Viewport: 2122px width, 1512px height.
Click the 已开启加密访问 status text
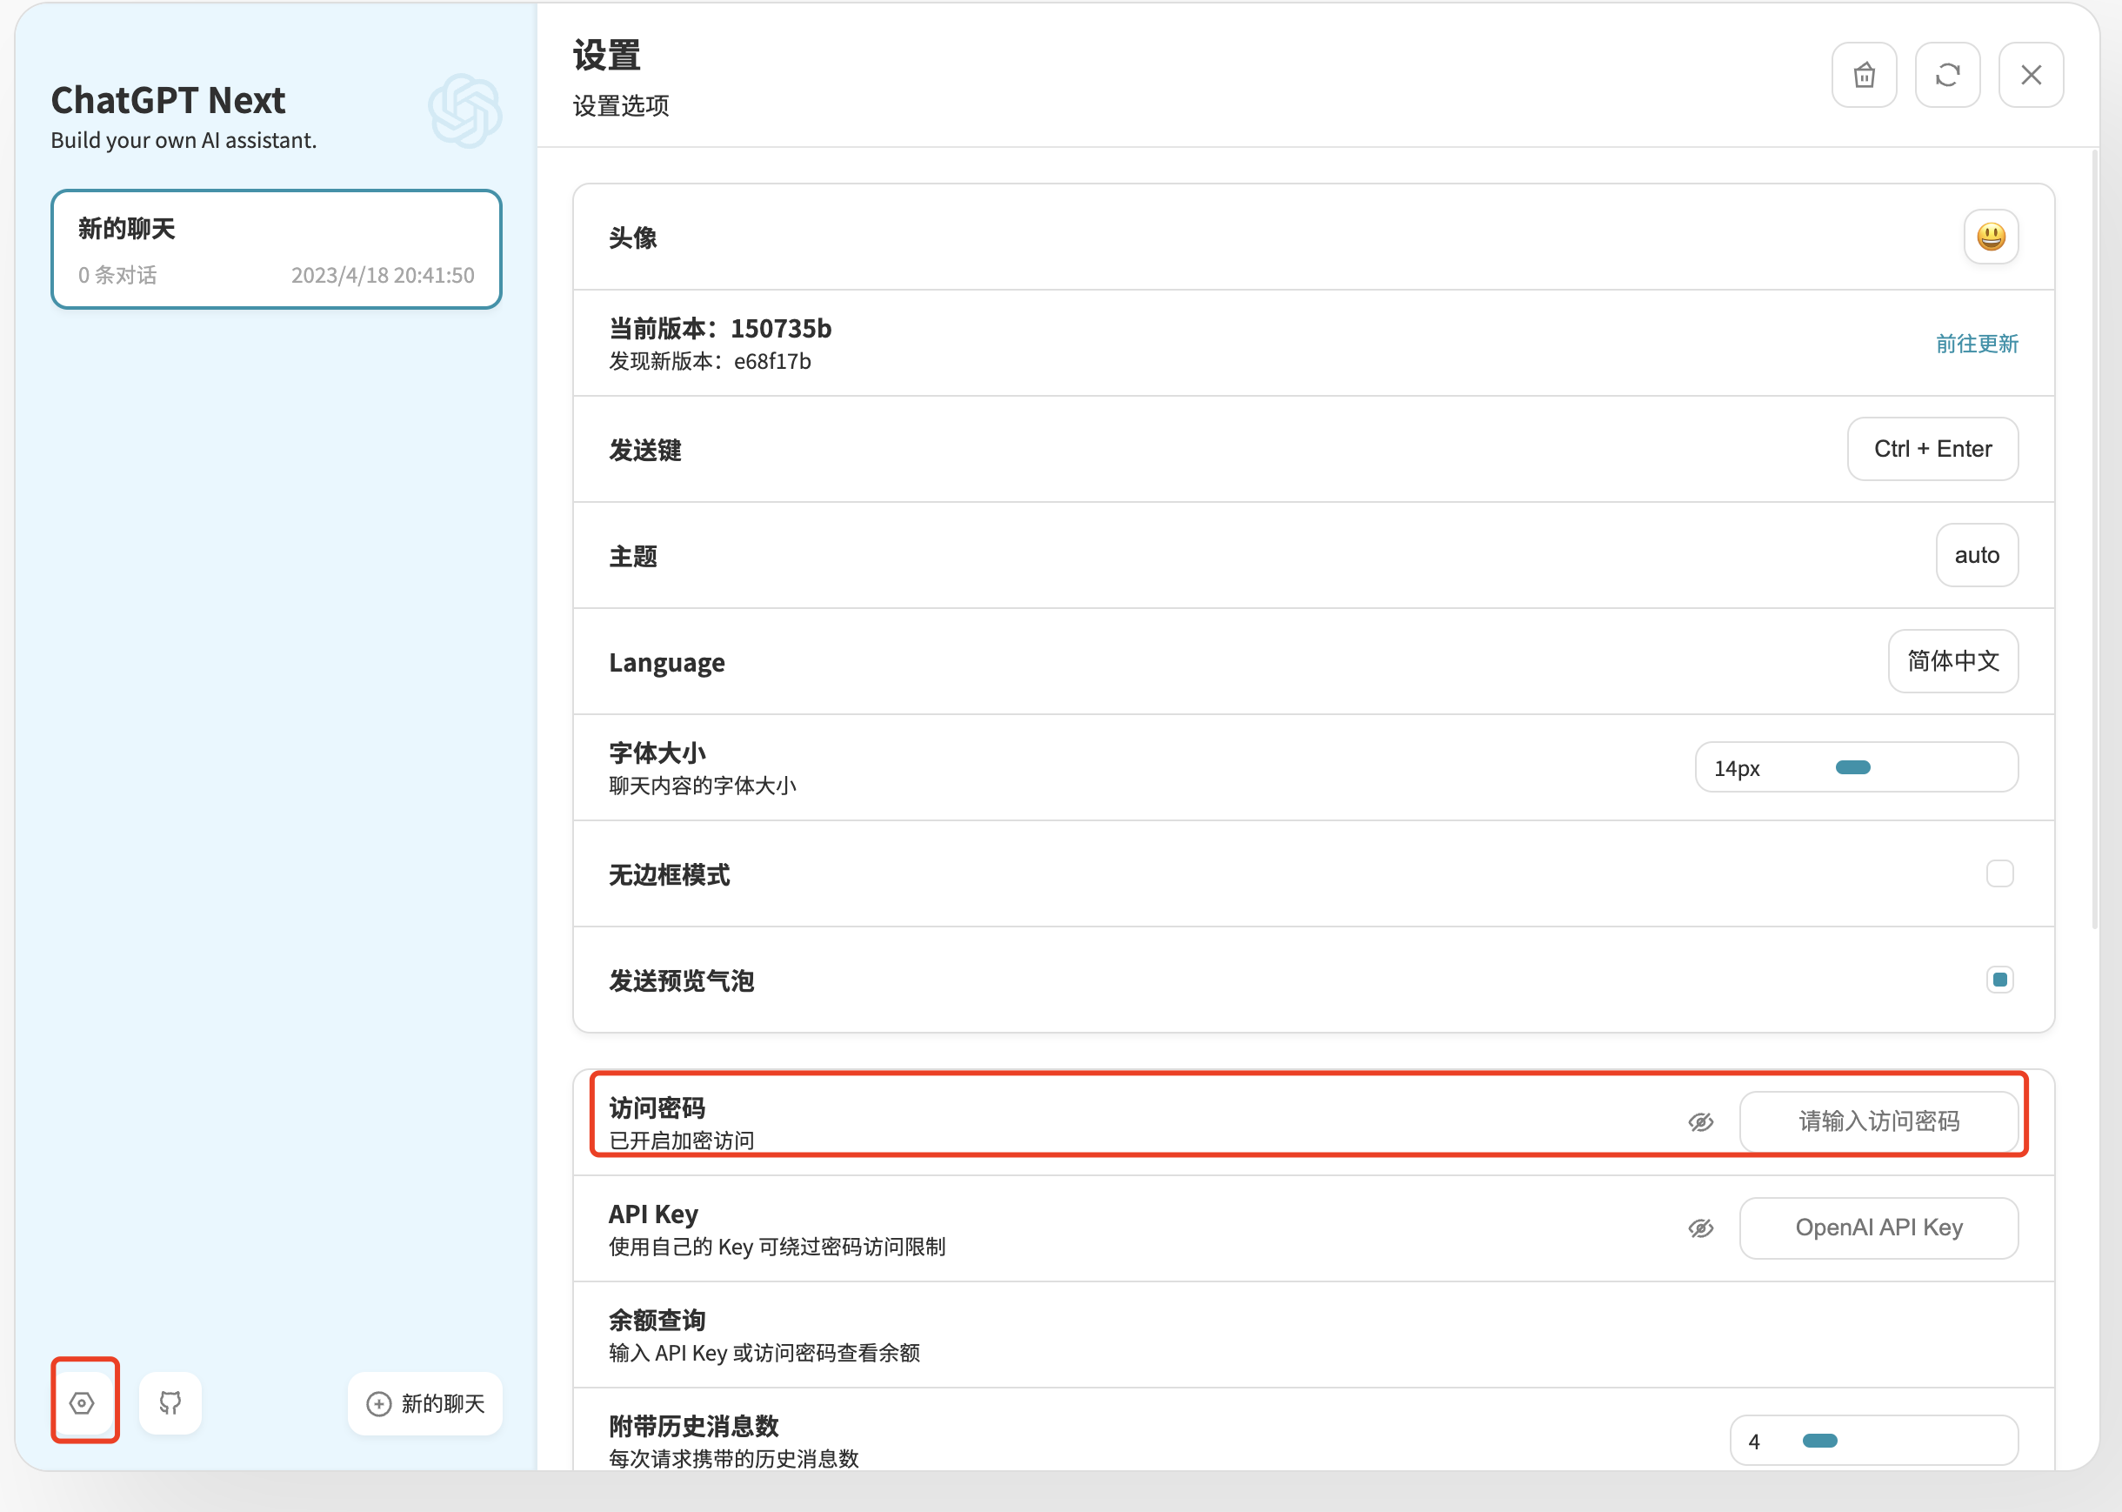[681, 1141]
